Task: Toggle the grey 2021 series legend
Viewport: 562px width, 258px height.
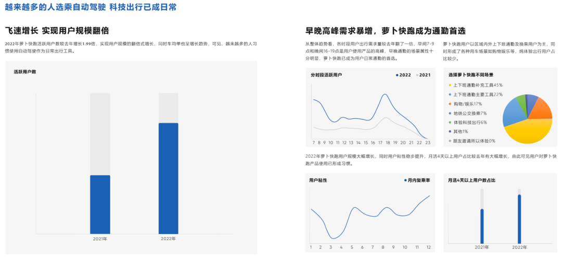Action: pyautogui.click(x=417, y=75)
